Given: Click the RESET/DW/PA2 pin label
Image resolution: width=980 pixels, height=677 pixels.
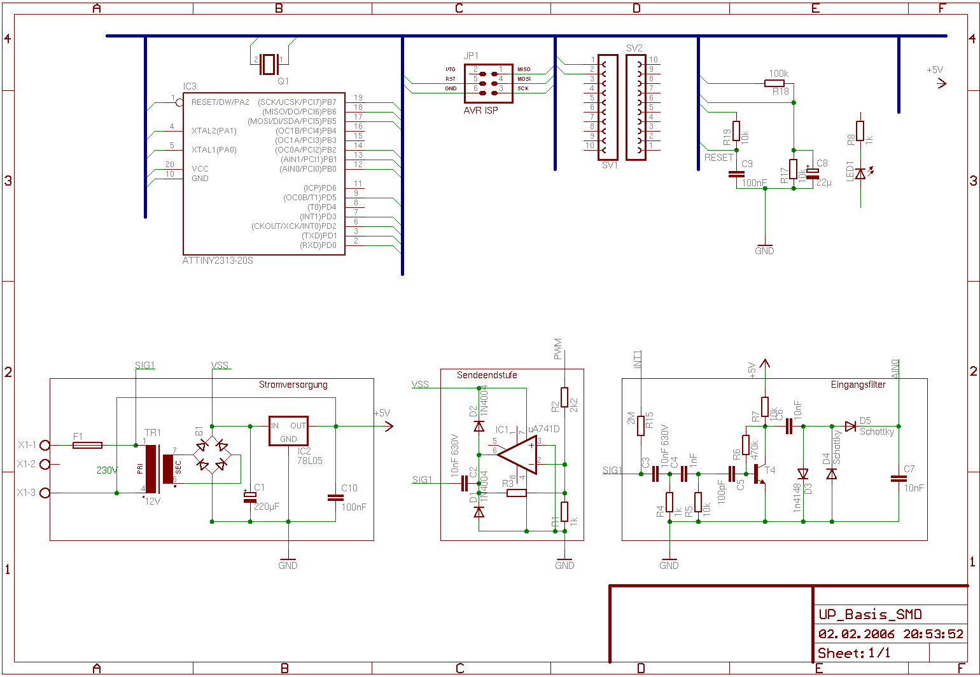Looking at the screenshot, I should pos(220,102).
